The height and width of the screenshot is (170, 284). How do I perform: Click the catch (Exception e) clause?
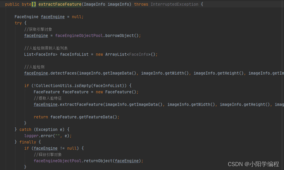pos(42,129)
